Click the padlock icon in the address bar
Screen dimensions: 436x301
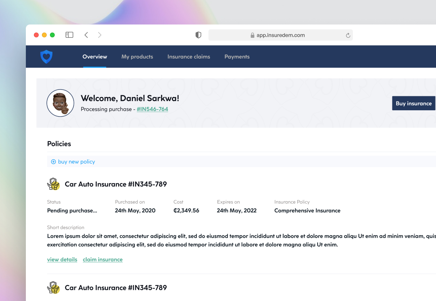click(x=252, y=35)
